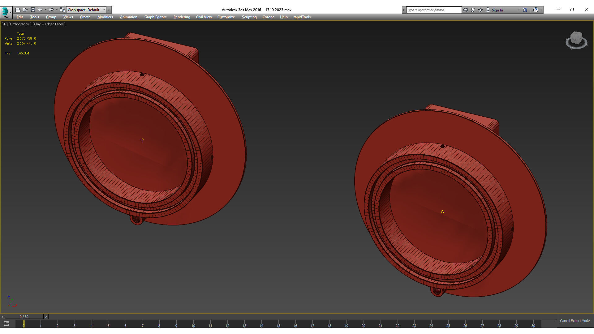Click the Open File folder icon
Screen dimensions: 594x334
25,10
